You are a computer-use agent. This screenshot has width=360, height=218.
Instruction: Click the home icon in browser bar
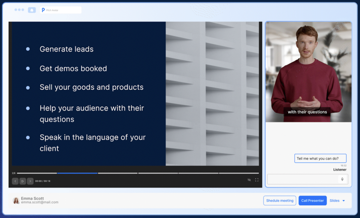pos(32,10)
